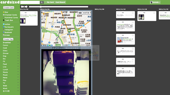Star the SexyZone card
The height and width of the screenshot is (95, 170).
(161, 13)
